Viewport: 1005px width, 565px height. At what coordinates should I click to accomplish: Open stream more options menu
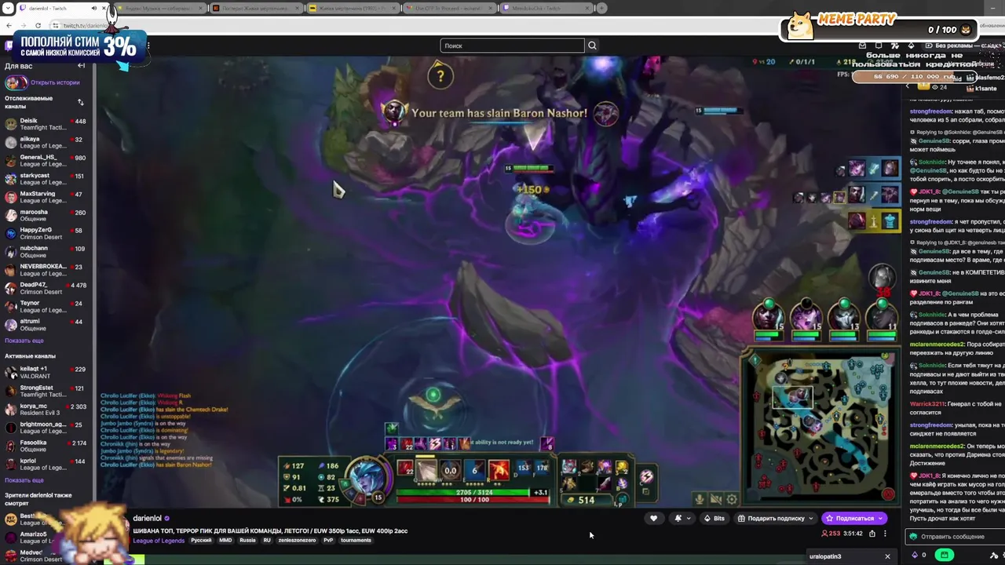tap(885, 534)
